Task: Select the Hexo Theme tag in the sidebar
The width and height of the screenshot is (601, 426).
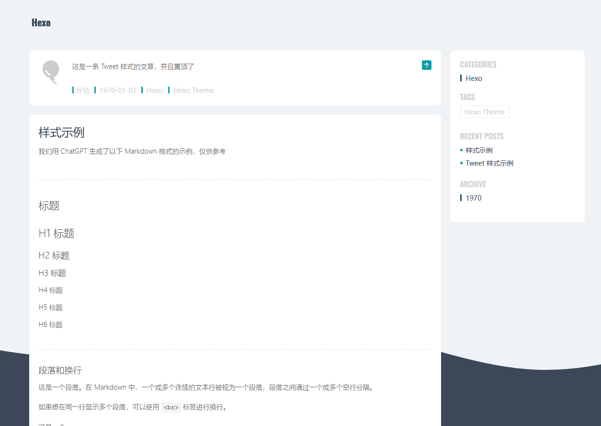Action: pyautogui.click(x=484, y=112)
